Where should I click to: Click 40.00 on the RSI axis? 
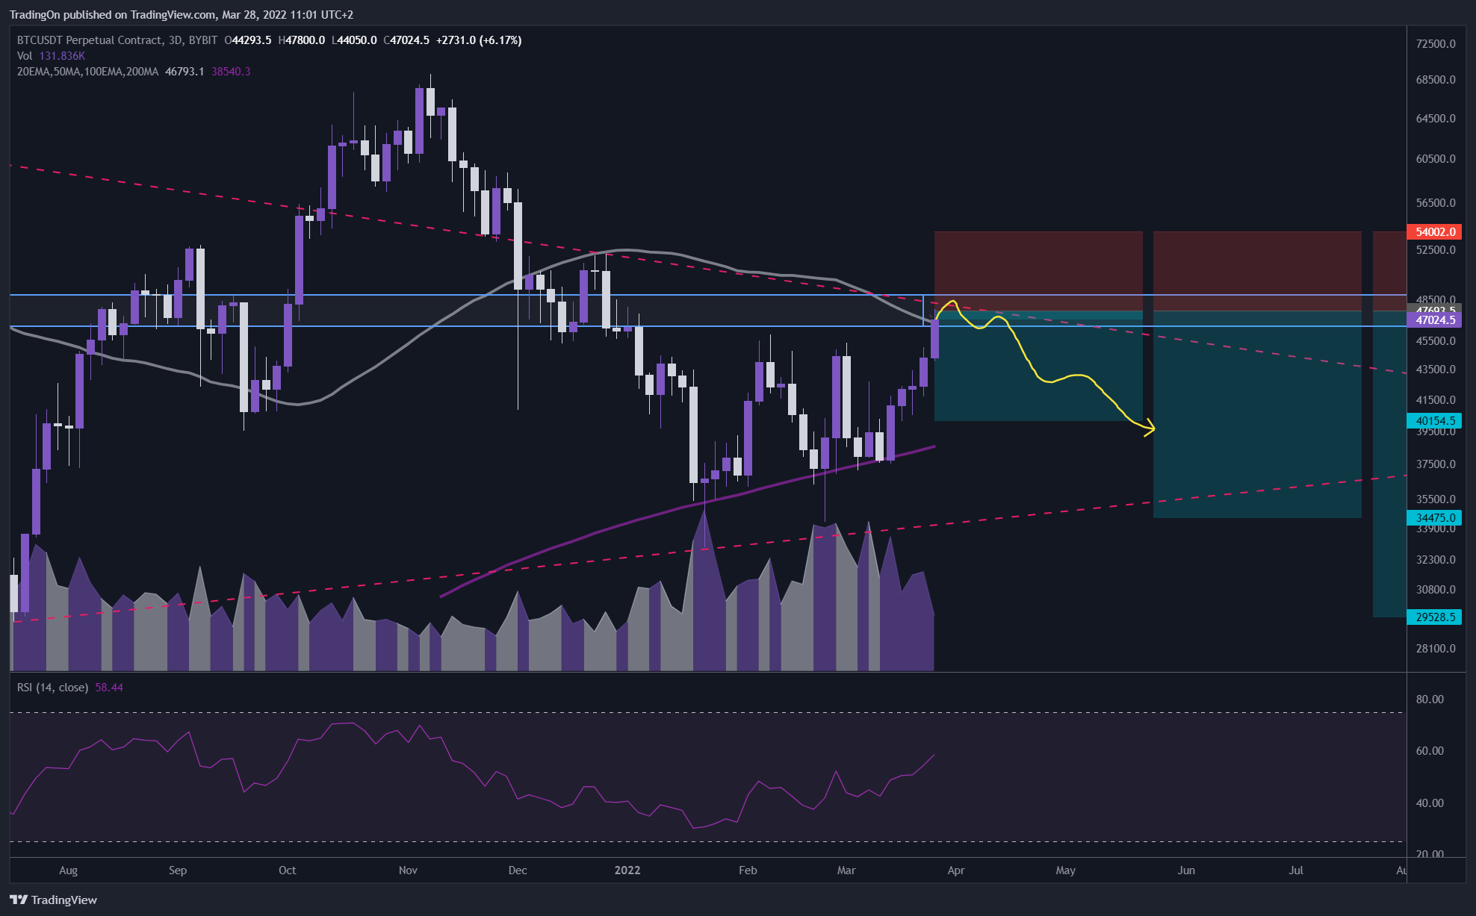[x=1430, y=803]
